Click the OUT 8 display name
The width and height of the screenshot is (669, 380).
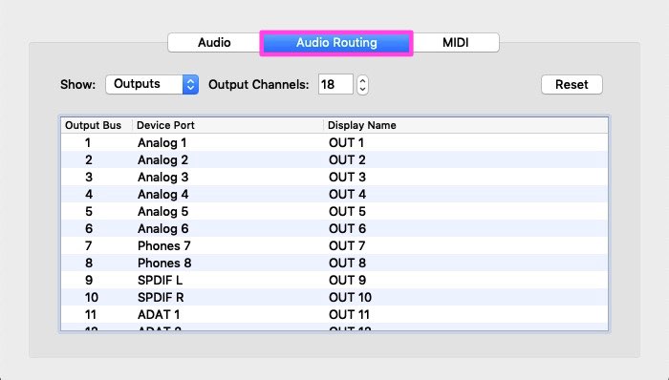(x=347, y=263)
